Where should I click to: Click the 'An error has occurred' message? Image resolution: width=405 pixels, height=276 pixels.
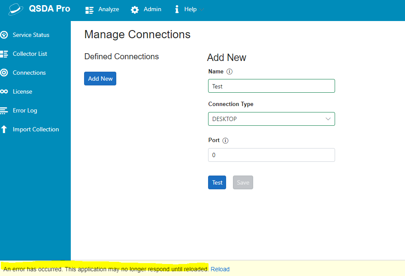(x=106, y=269)
